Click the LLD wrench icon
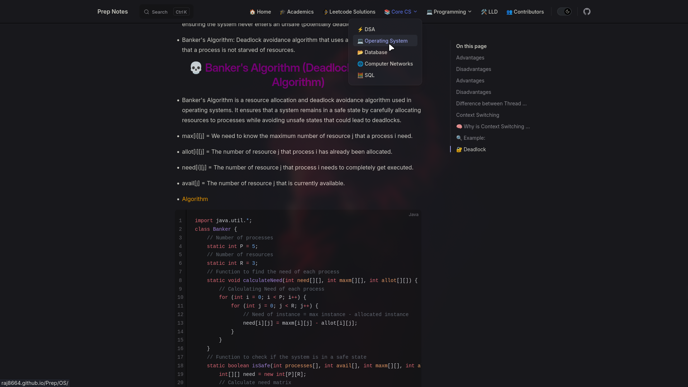The width and height of the screenshot is (688, 387). (x=483, y=11)
